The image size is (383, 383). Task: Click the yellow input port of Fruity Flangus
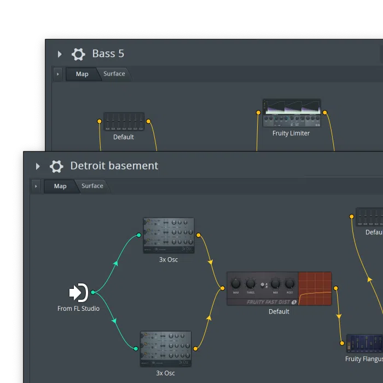point(342,343)
